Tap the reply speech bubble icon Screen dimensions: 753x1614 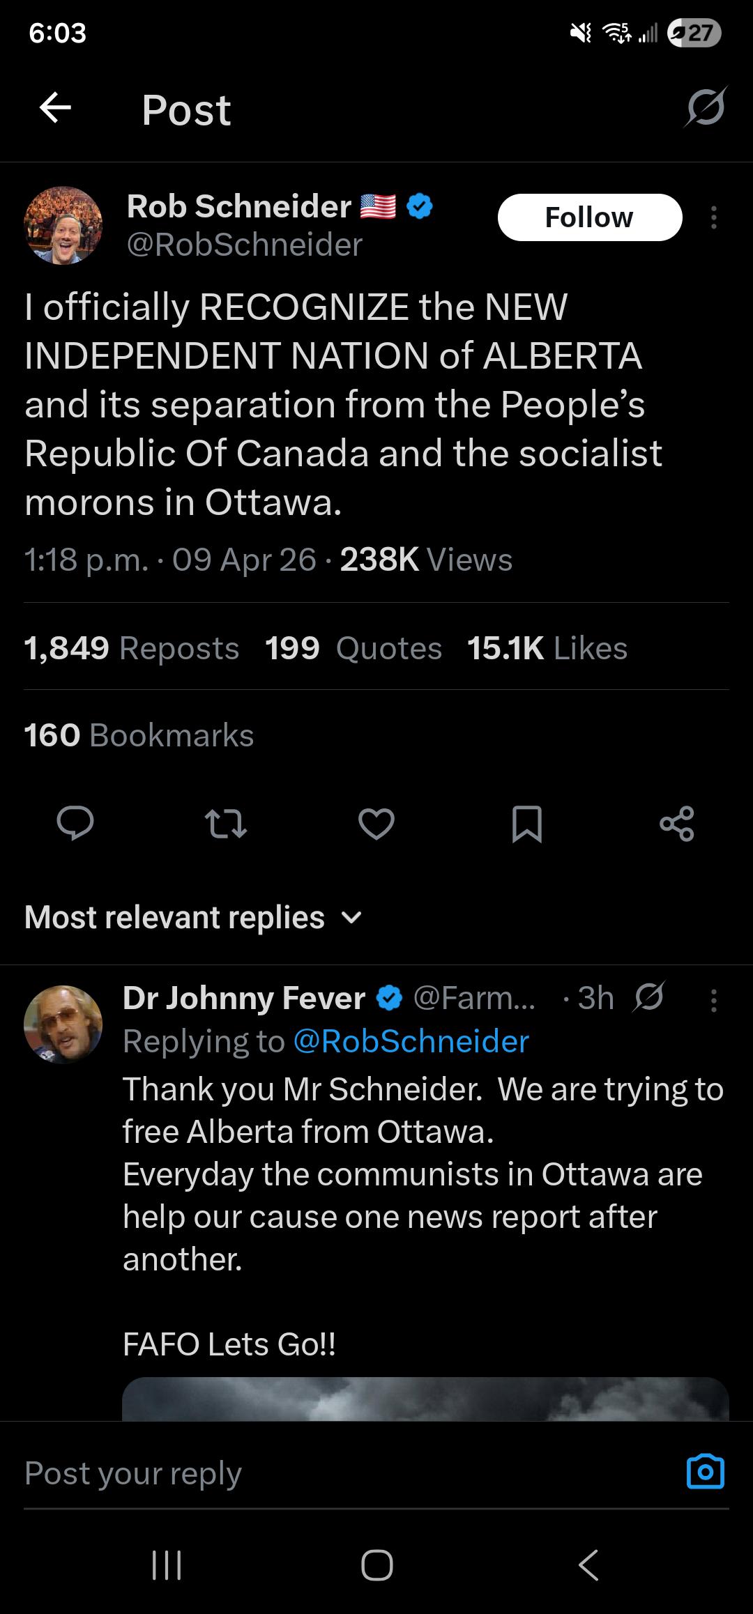75,824
